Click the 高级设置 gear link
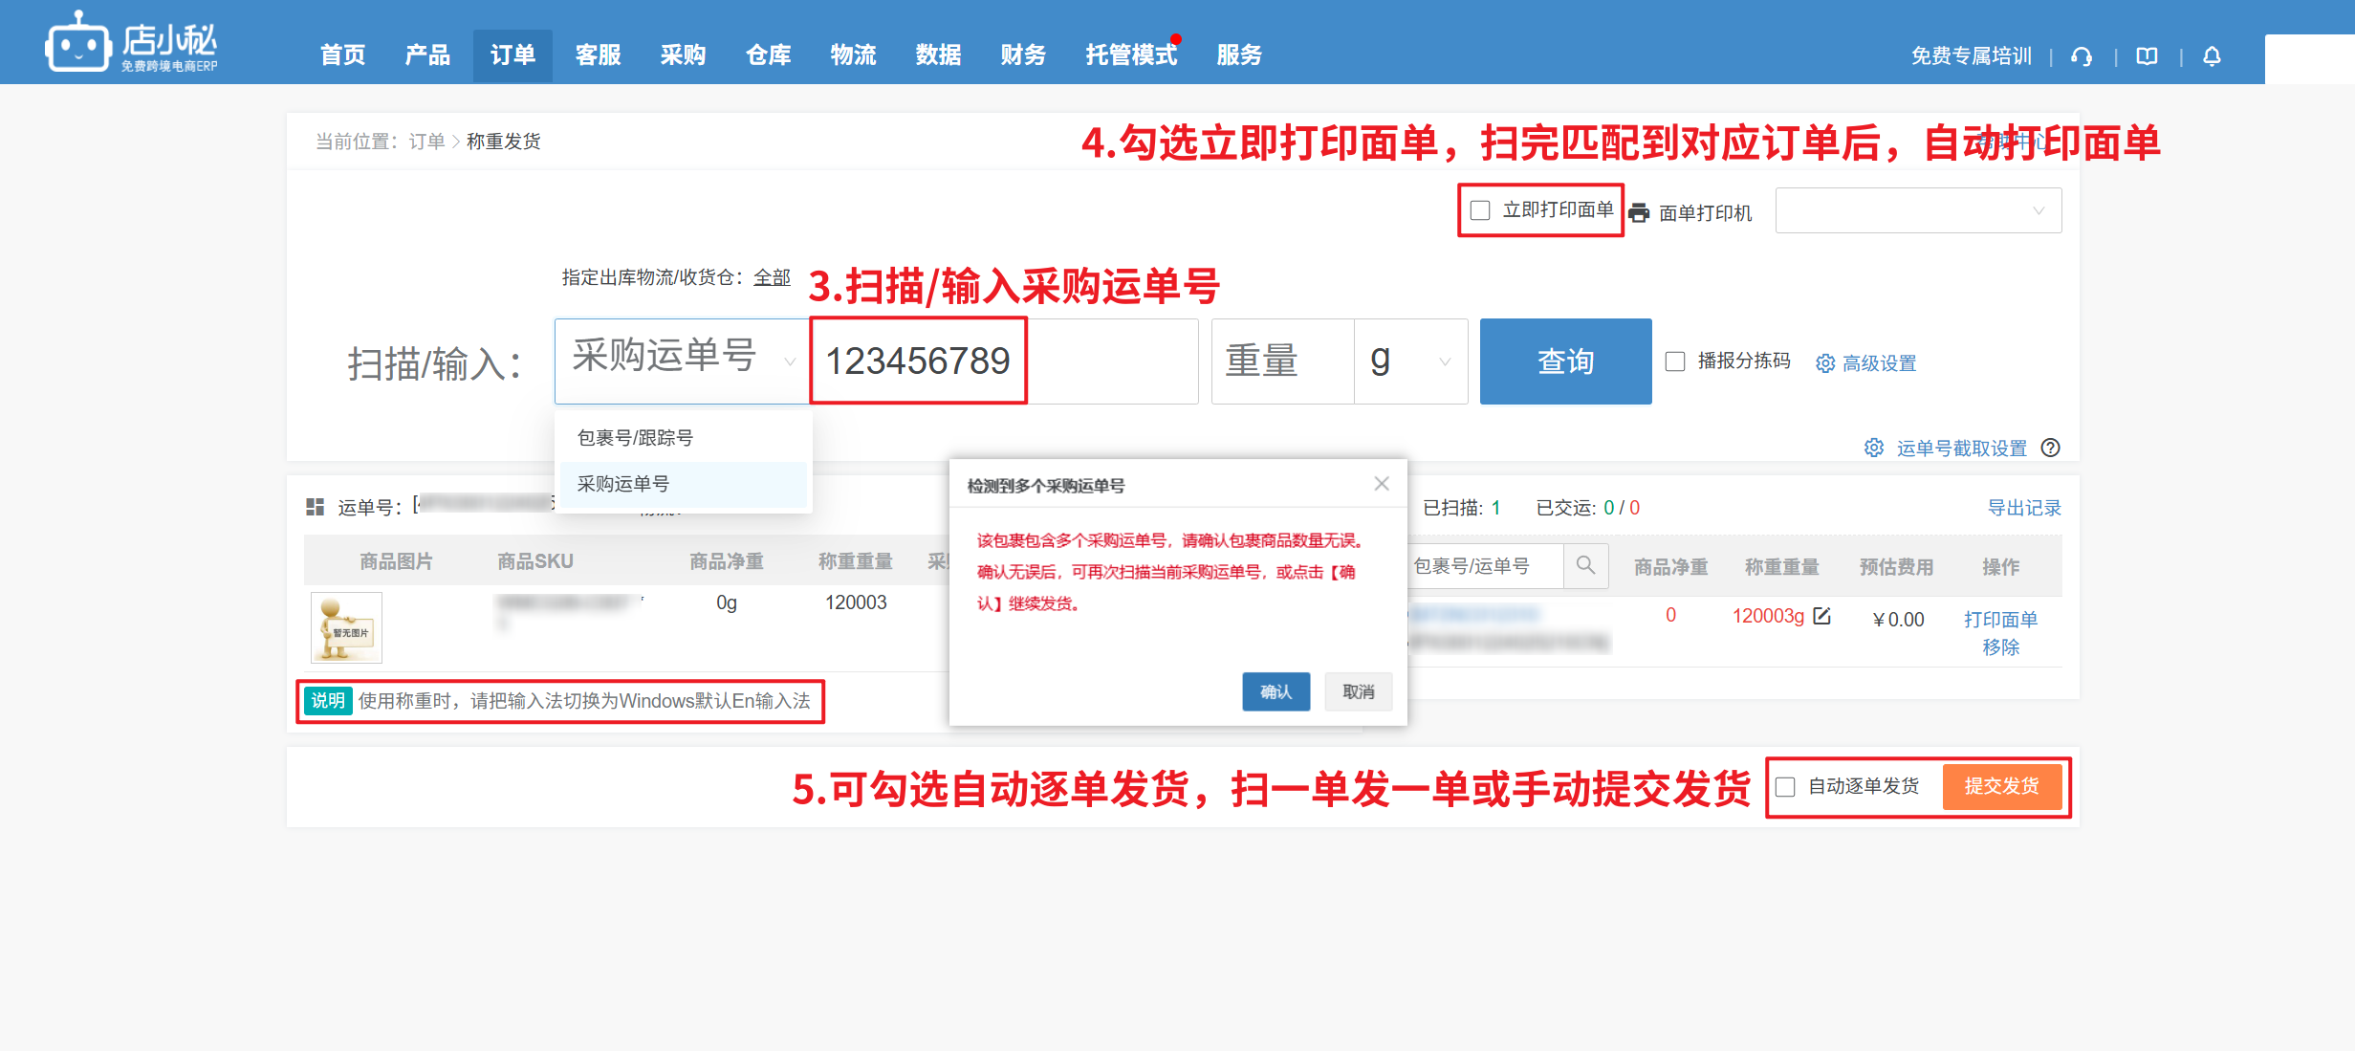This screenshot has height=1051, width=2355. (x=1866, y=363)
